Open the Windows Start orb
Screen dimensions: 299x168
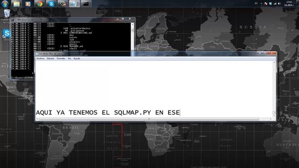[x=5, y=4]
